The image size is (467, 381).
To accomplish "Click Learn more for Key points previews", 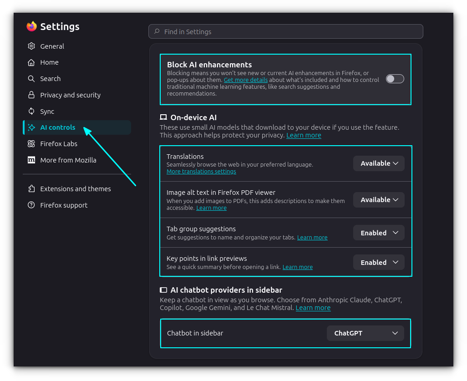I will pyautogui.click(x=298, y=267).
